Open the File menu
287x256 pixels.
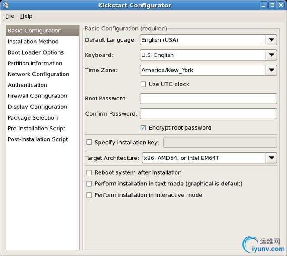10,16
